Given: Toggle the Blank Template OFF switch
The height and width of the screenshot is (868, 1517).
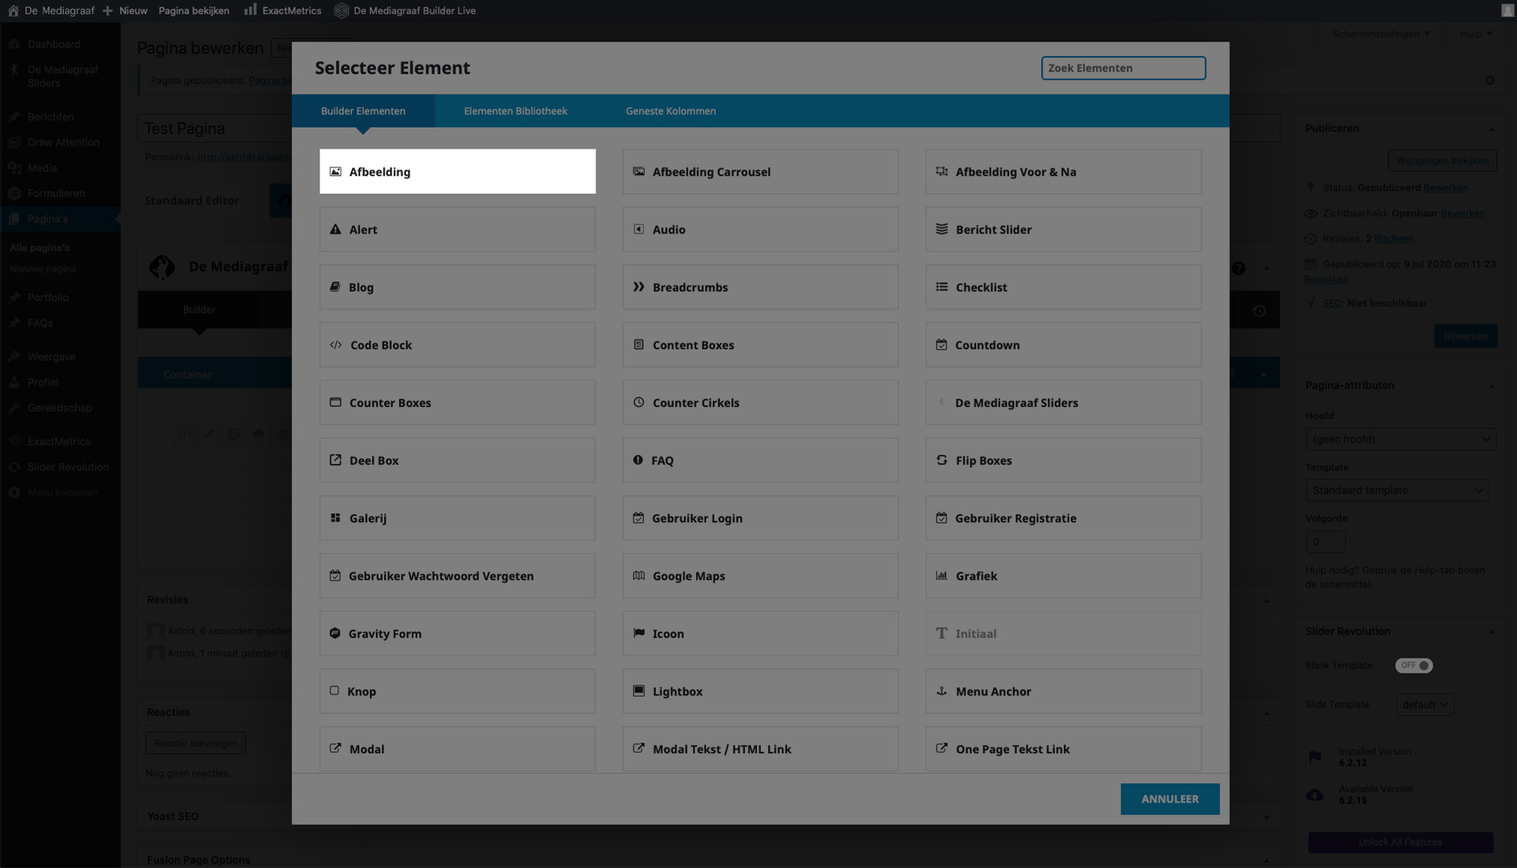Looking at the screenshot, I should click(x=1414, y=666).
